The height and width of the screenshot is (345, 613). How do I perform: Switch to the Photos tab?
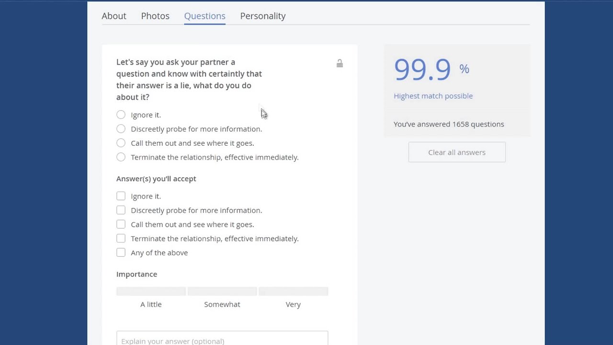155,16
